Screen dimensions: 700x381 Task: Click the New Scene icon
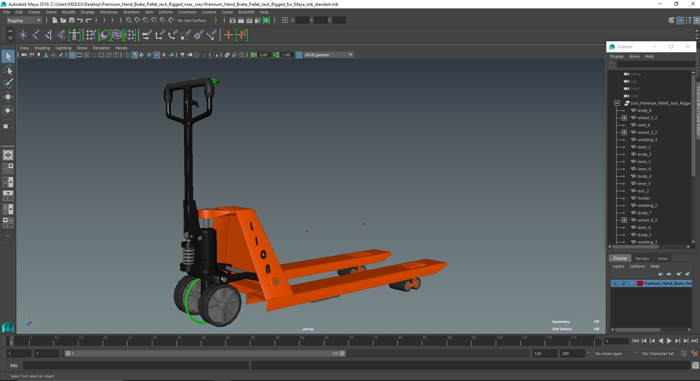pos(54,20)
